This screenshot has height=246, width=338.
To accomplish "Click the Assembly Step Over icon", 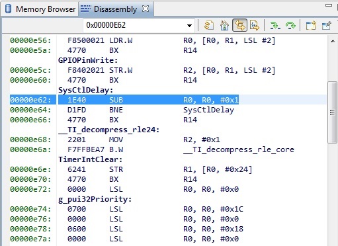I will click(290, 26).
